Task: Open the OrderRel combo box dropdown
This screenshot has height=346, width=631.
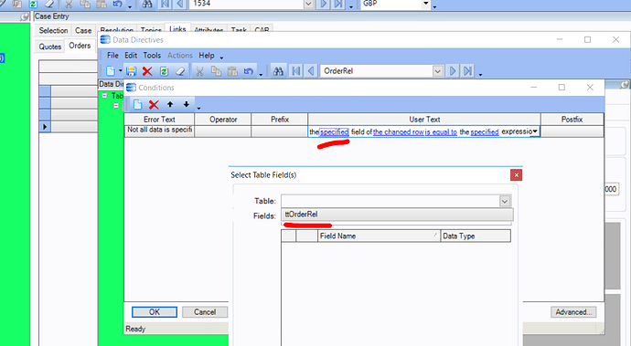Action: click(438, 71)
